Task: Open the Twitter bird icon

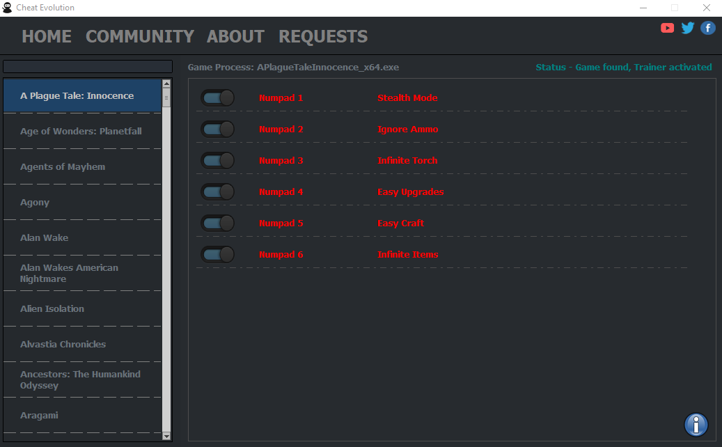Action: [x=688, y=28]
